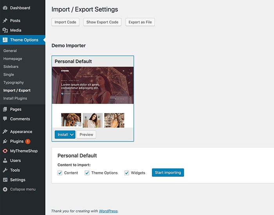Click the Tools wrench icon
274x215 pixels.
[5, 170]
